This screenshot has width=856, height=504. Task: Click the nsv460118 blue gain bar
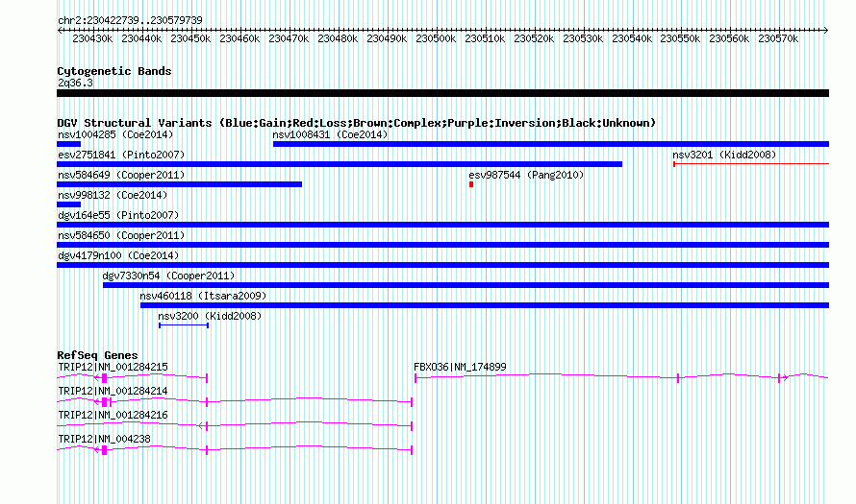[485, 305]
